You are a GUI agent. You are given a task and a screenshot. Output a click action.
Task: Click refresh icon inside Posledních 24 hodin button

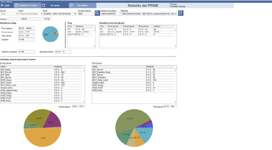[x=16, y=5]
